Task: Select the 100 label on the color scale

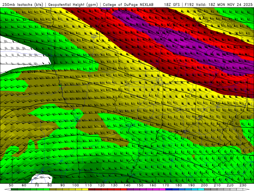Action: click(76, 185)
